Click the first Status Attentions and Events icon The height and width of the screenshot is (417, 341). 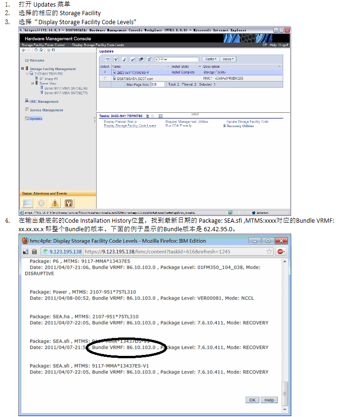point(27,203)
